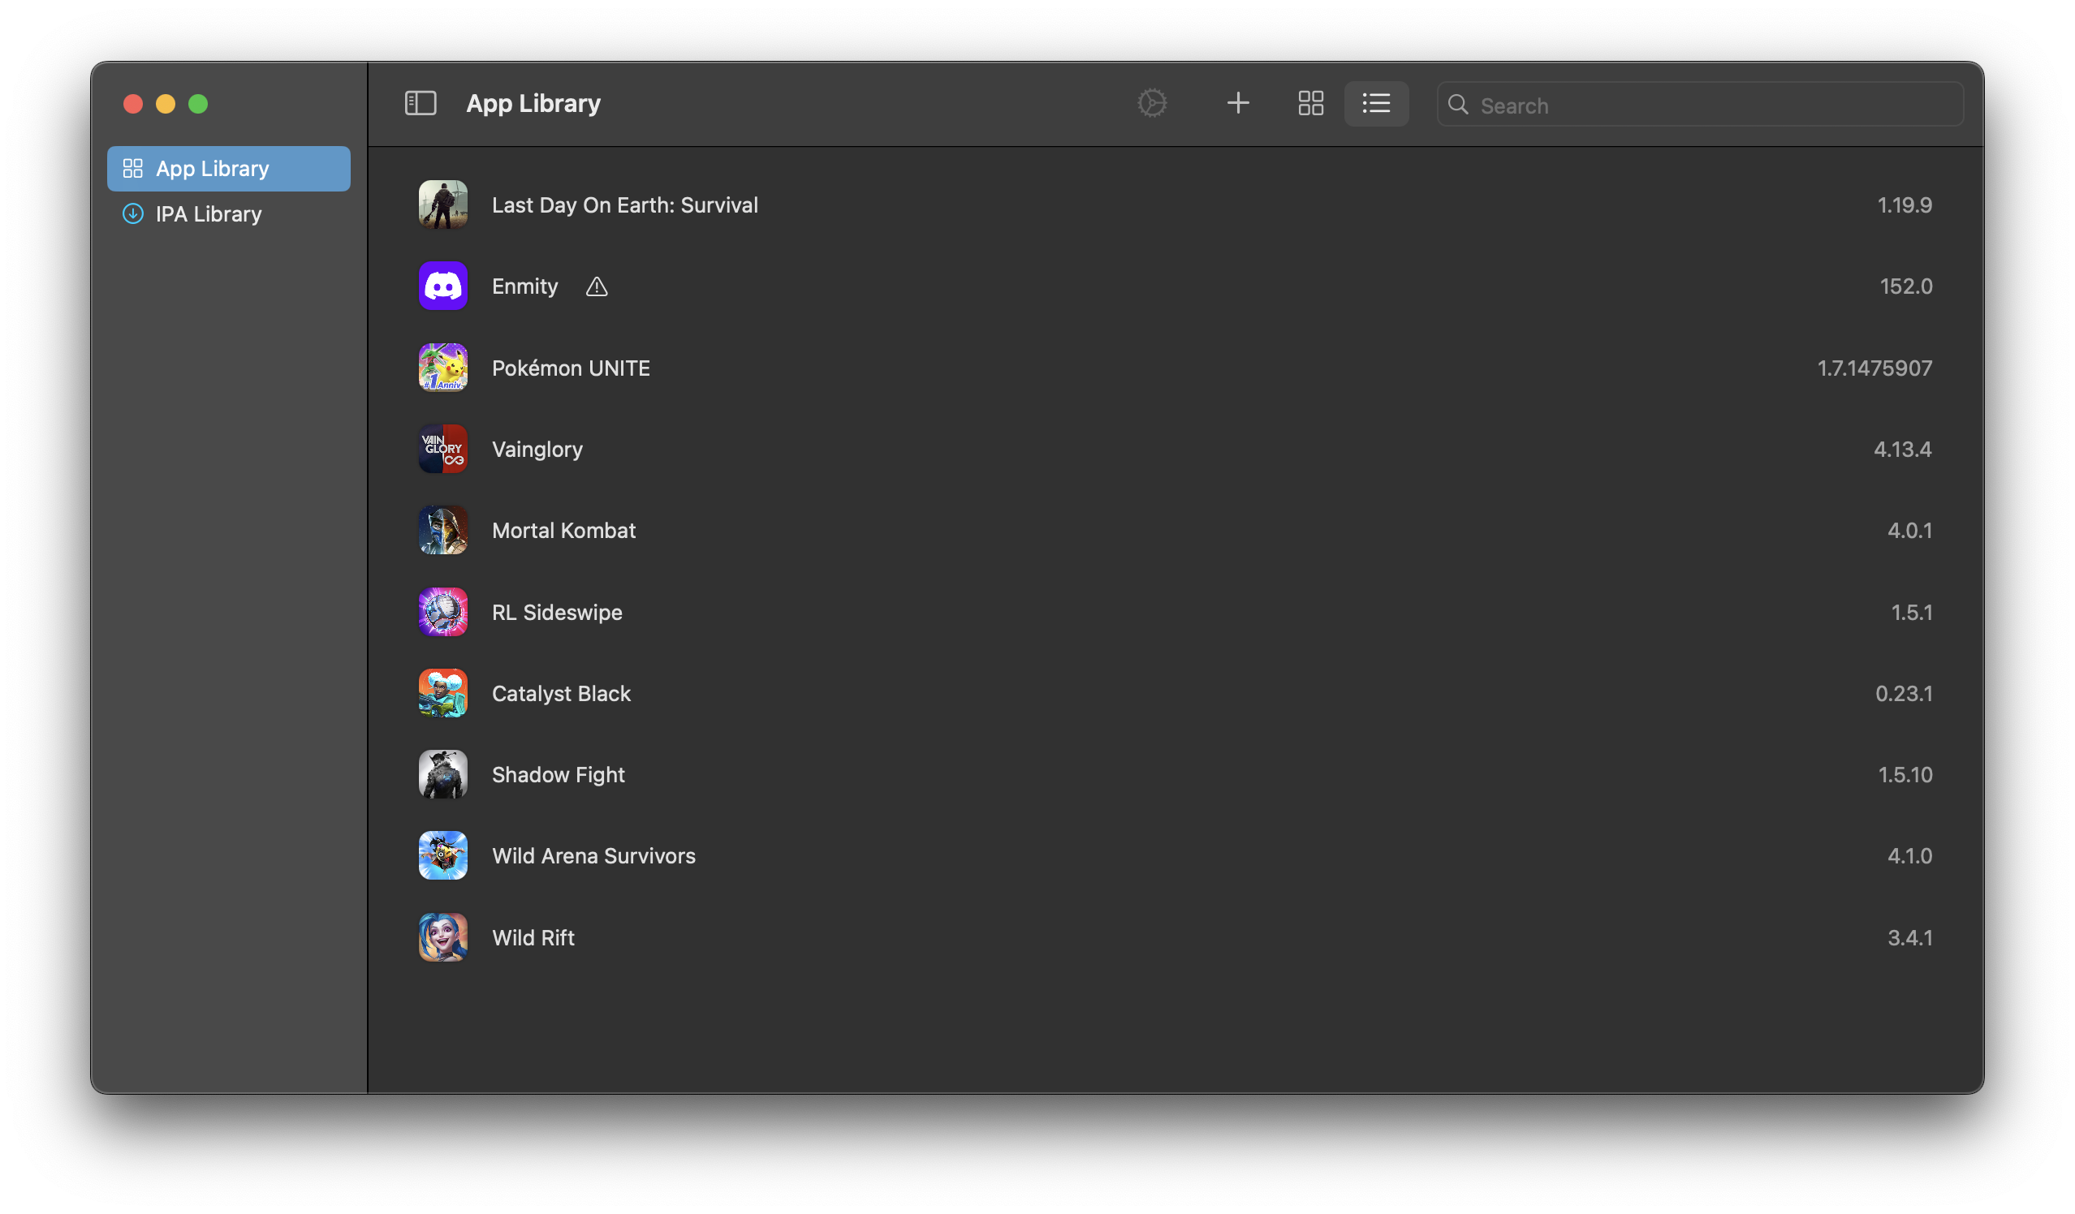The height and width of the screenshot is (1214, 2075).
Task: Open the IPA Library download section
Action: (x=209, y=213)
